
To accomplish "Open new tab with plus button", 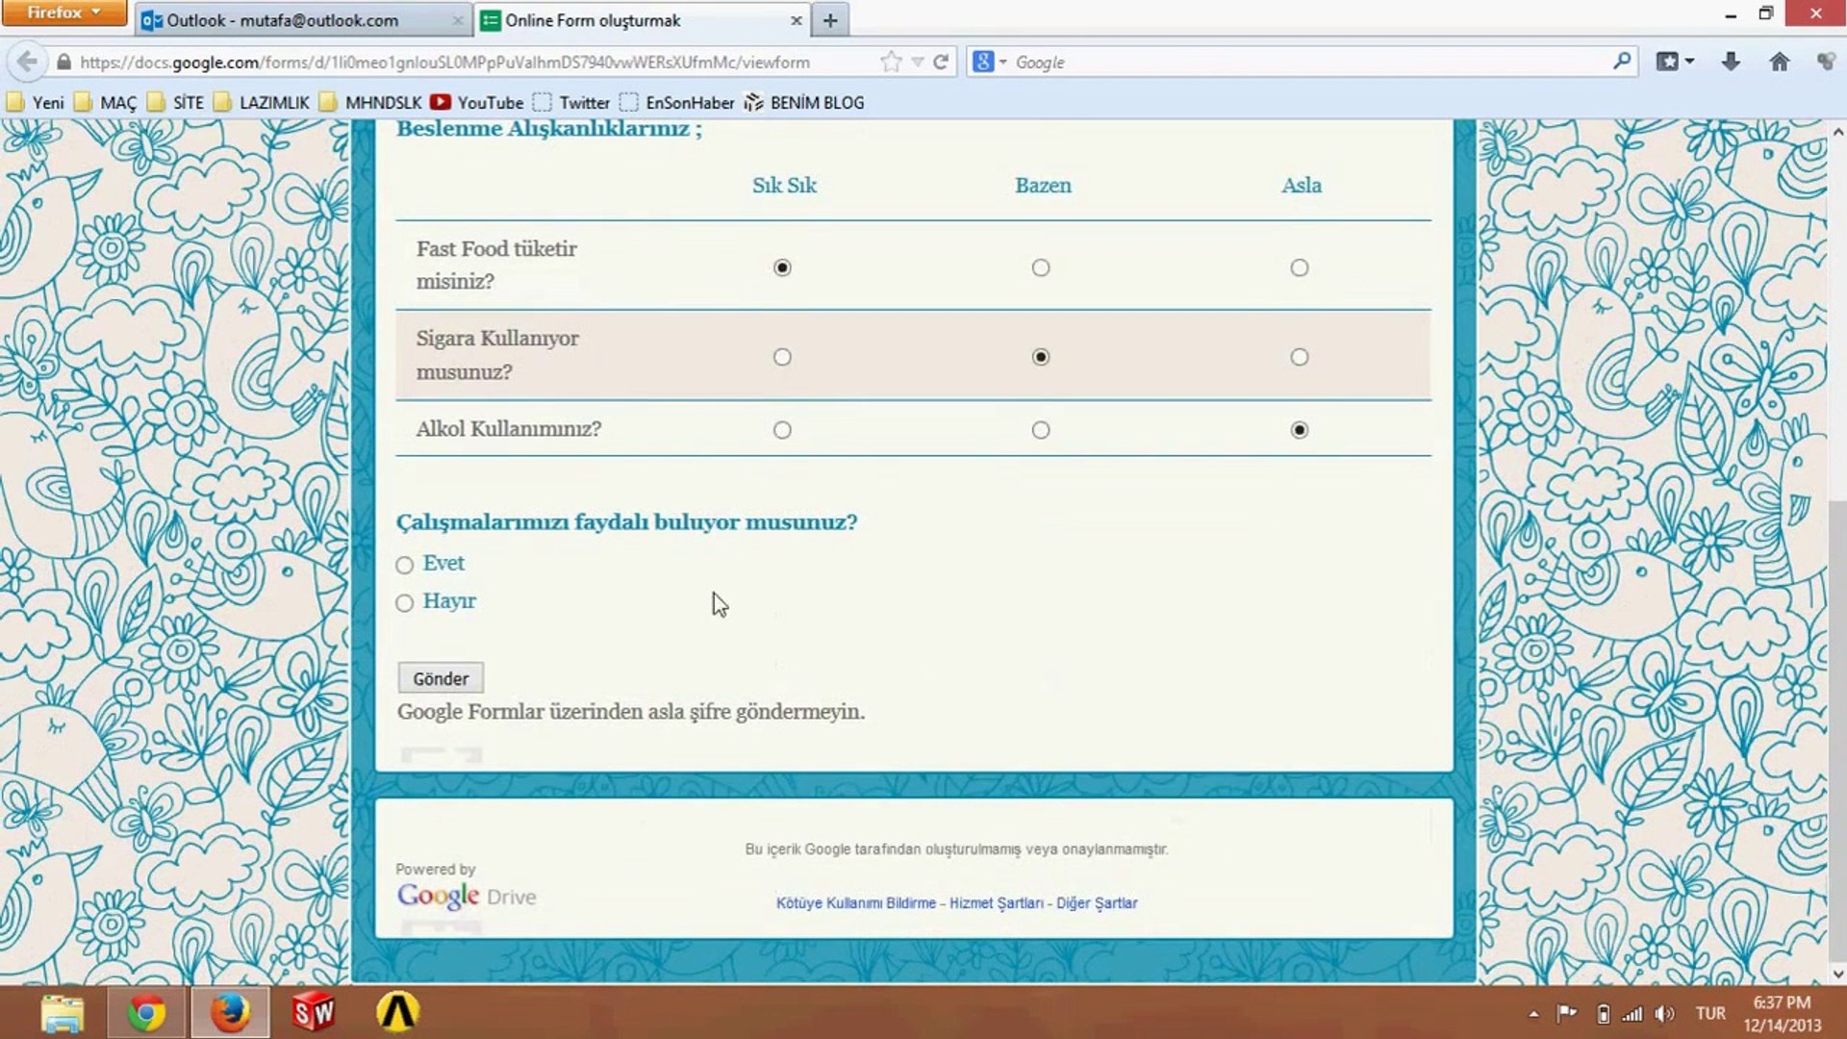I will click(830, 20).
